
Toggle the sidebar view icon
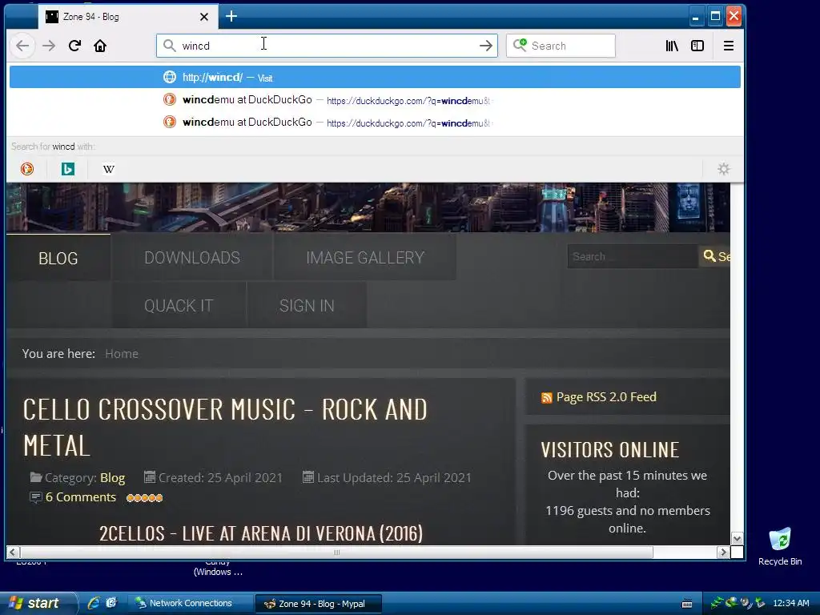[697, 46]
